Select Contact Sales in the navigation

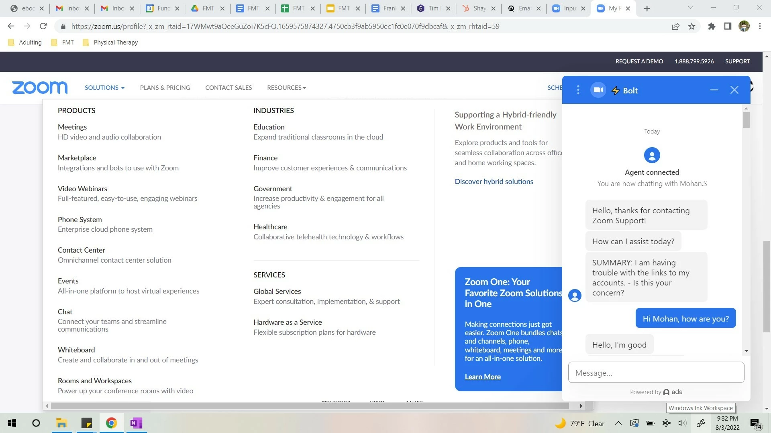tap(228, 87)
